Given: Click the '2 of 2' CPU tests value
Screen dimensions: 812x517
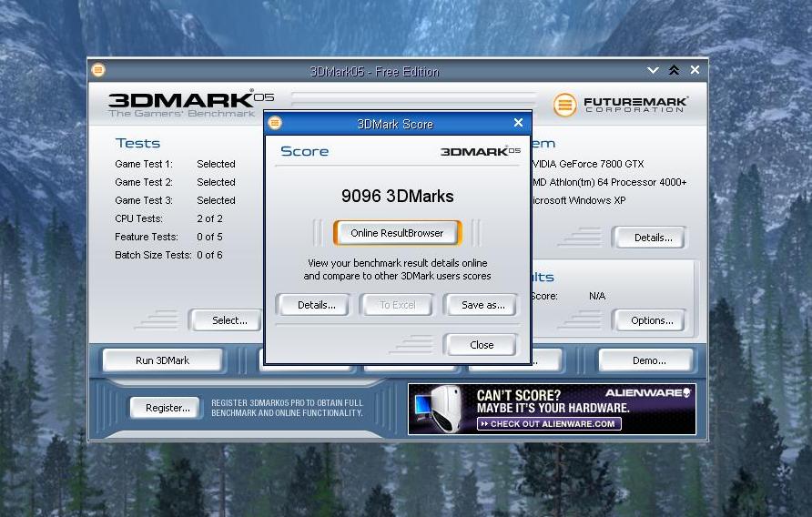Looking at the screenshot, I should tap(209, 218).
